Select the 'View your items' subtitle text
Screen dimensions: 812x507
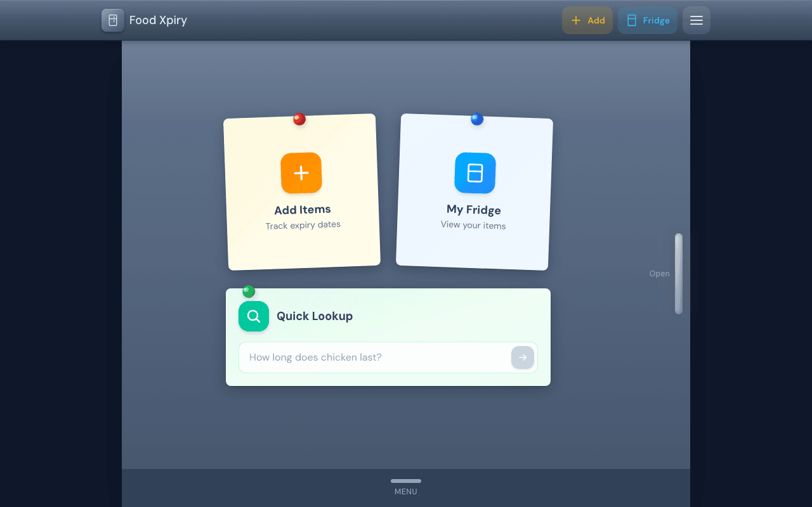(473, 226)
